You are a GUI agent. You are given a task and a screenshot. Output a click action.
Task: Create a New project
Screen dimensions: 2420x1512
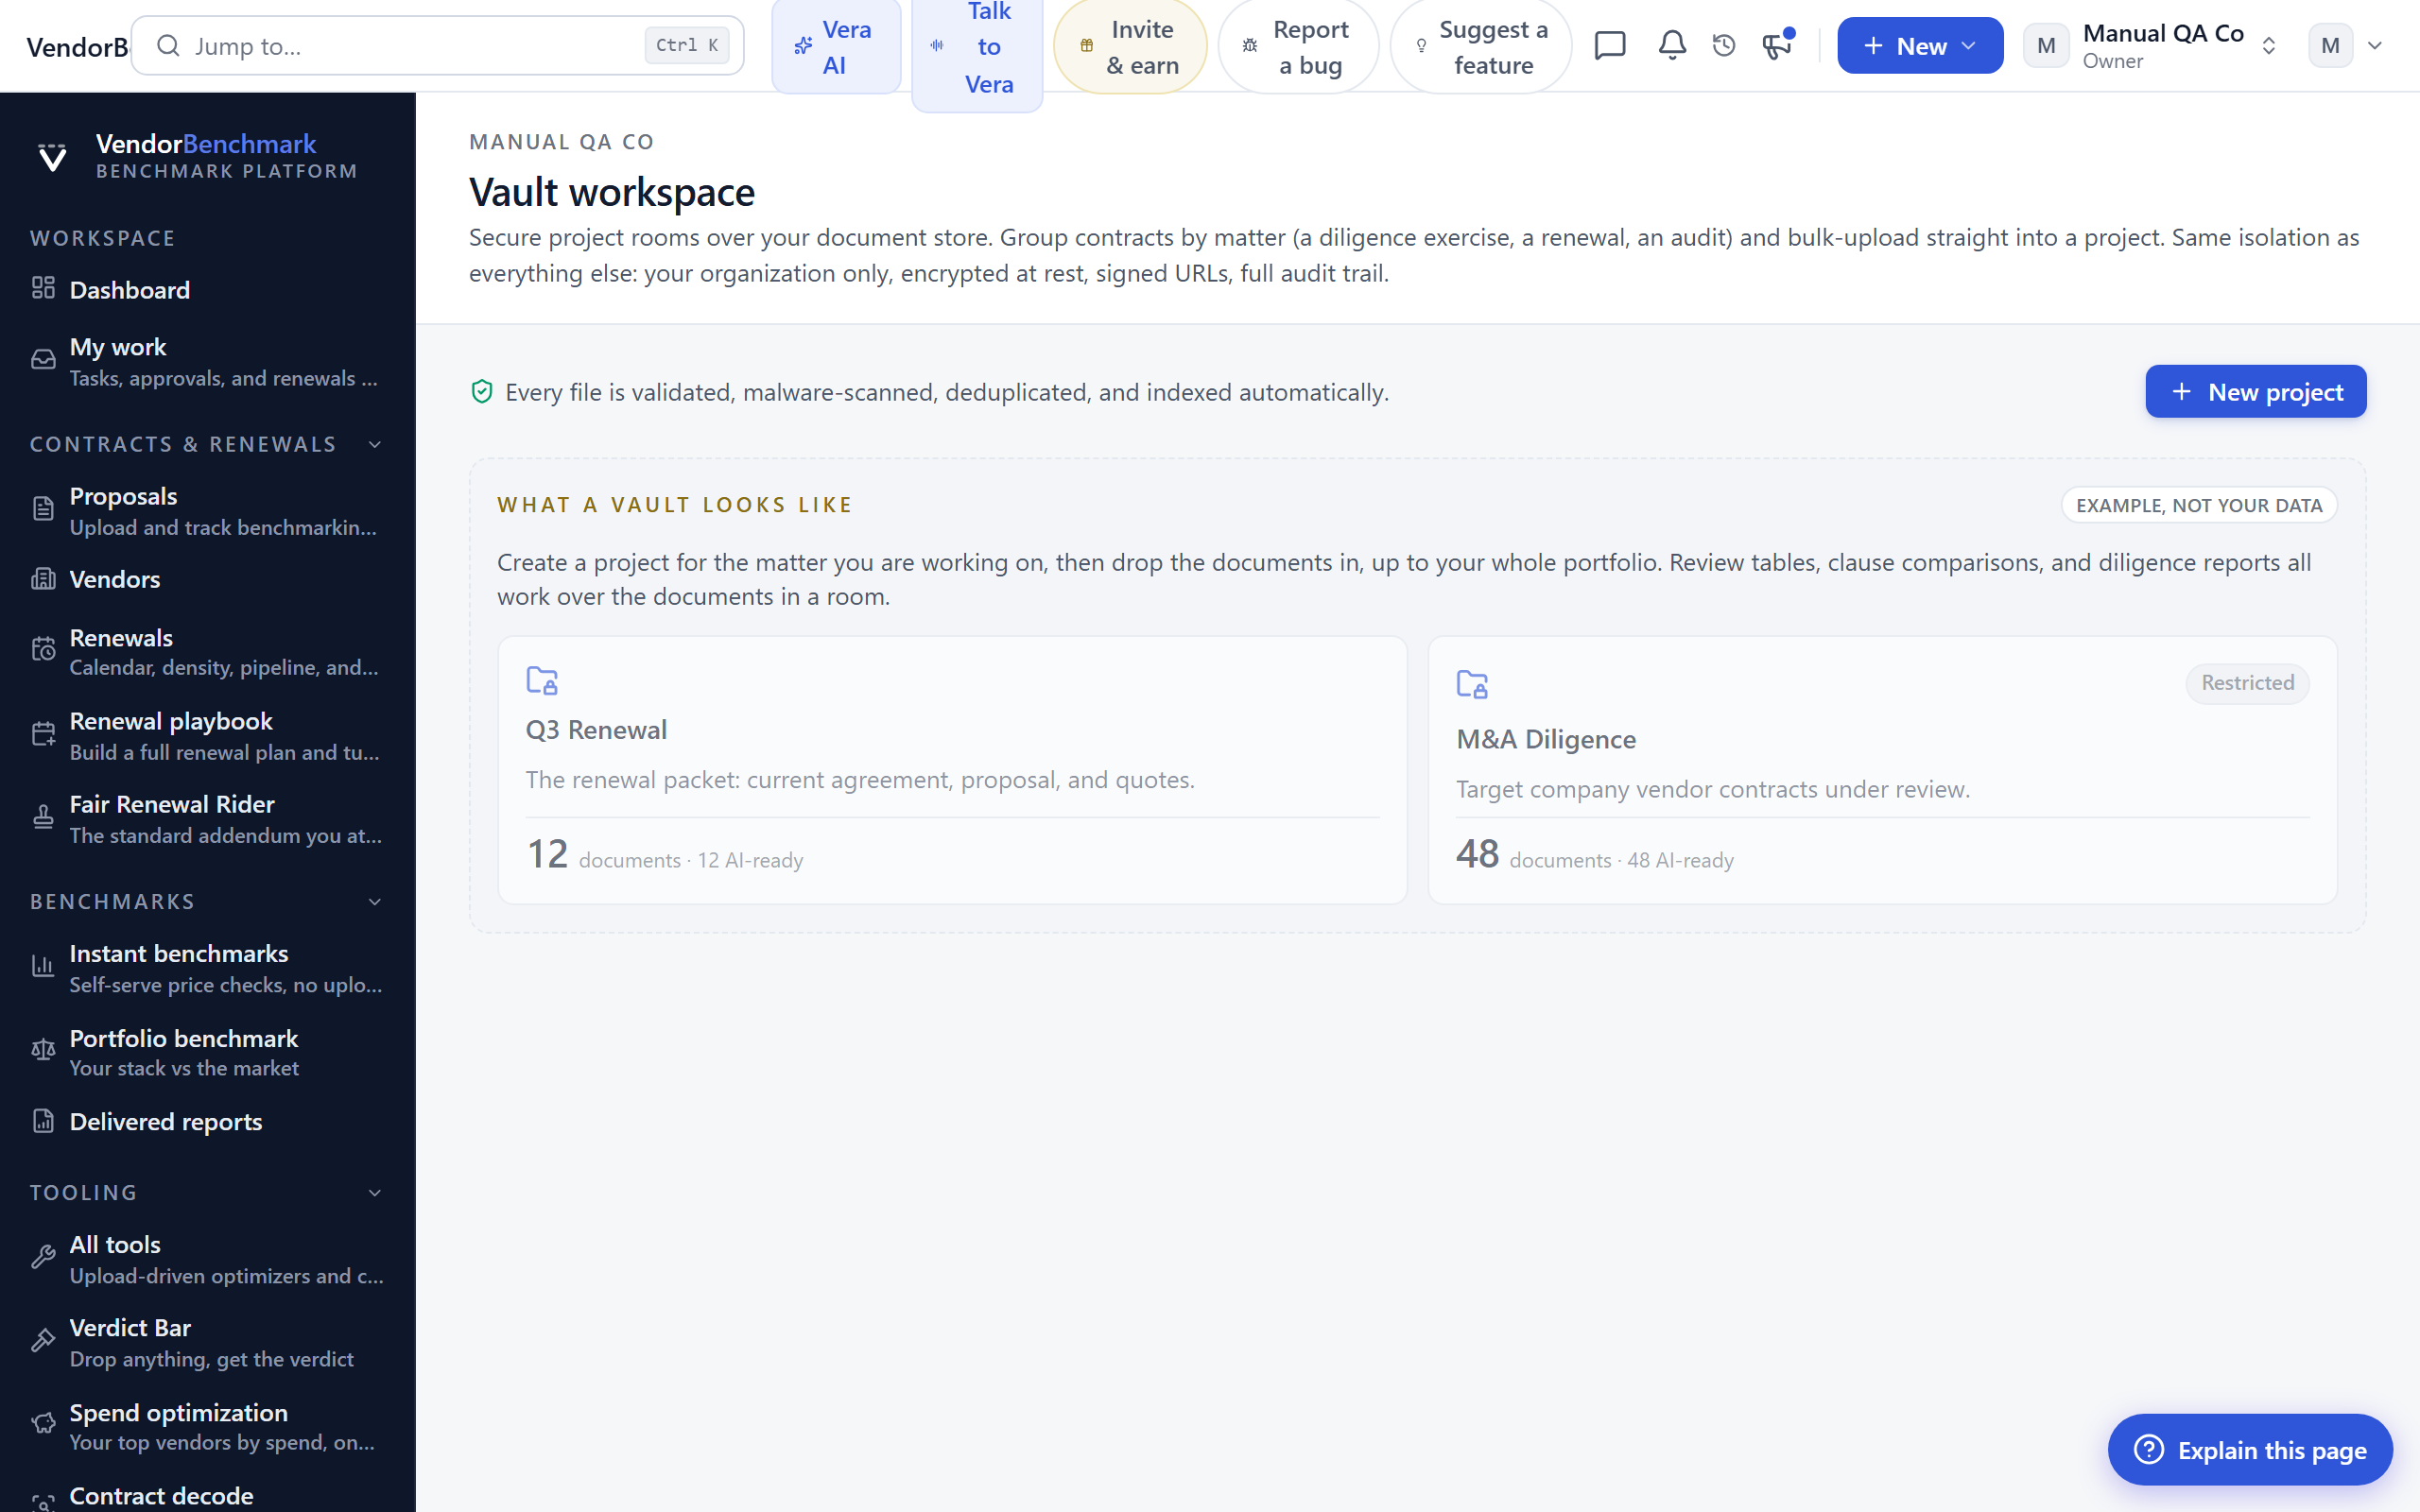click(2256, 391)
